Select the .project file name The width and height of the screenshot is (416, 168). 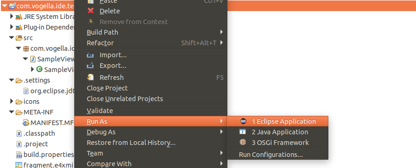click(36, 144)
